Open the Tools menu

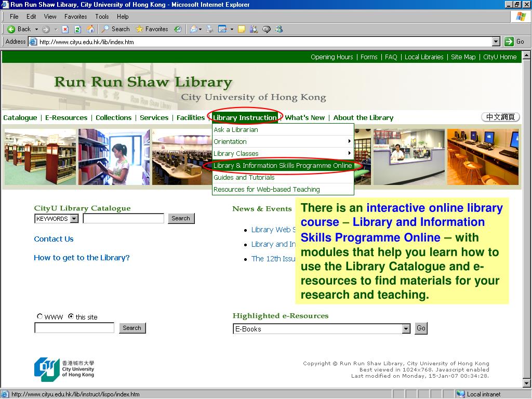(102, 17)
